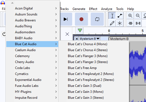Expand the Audiomodern submenu
This screenshot has width=146, height=102.
32,32
